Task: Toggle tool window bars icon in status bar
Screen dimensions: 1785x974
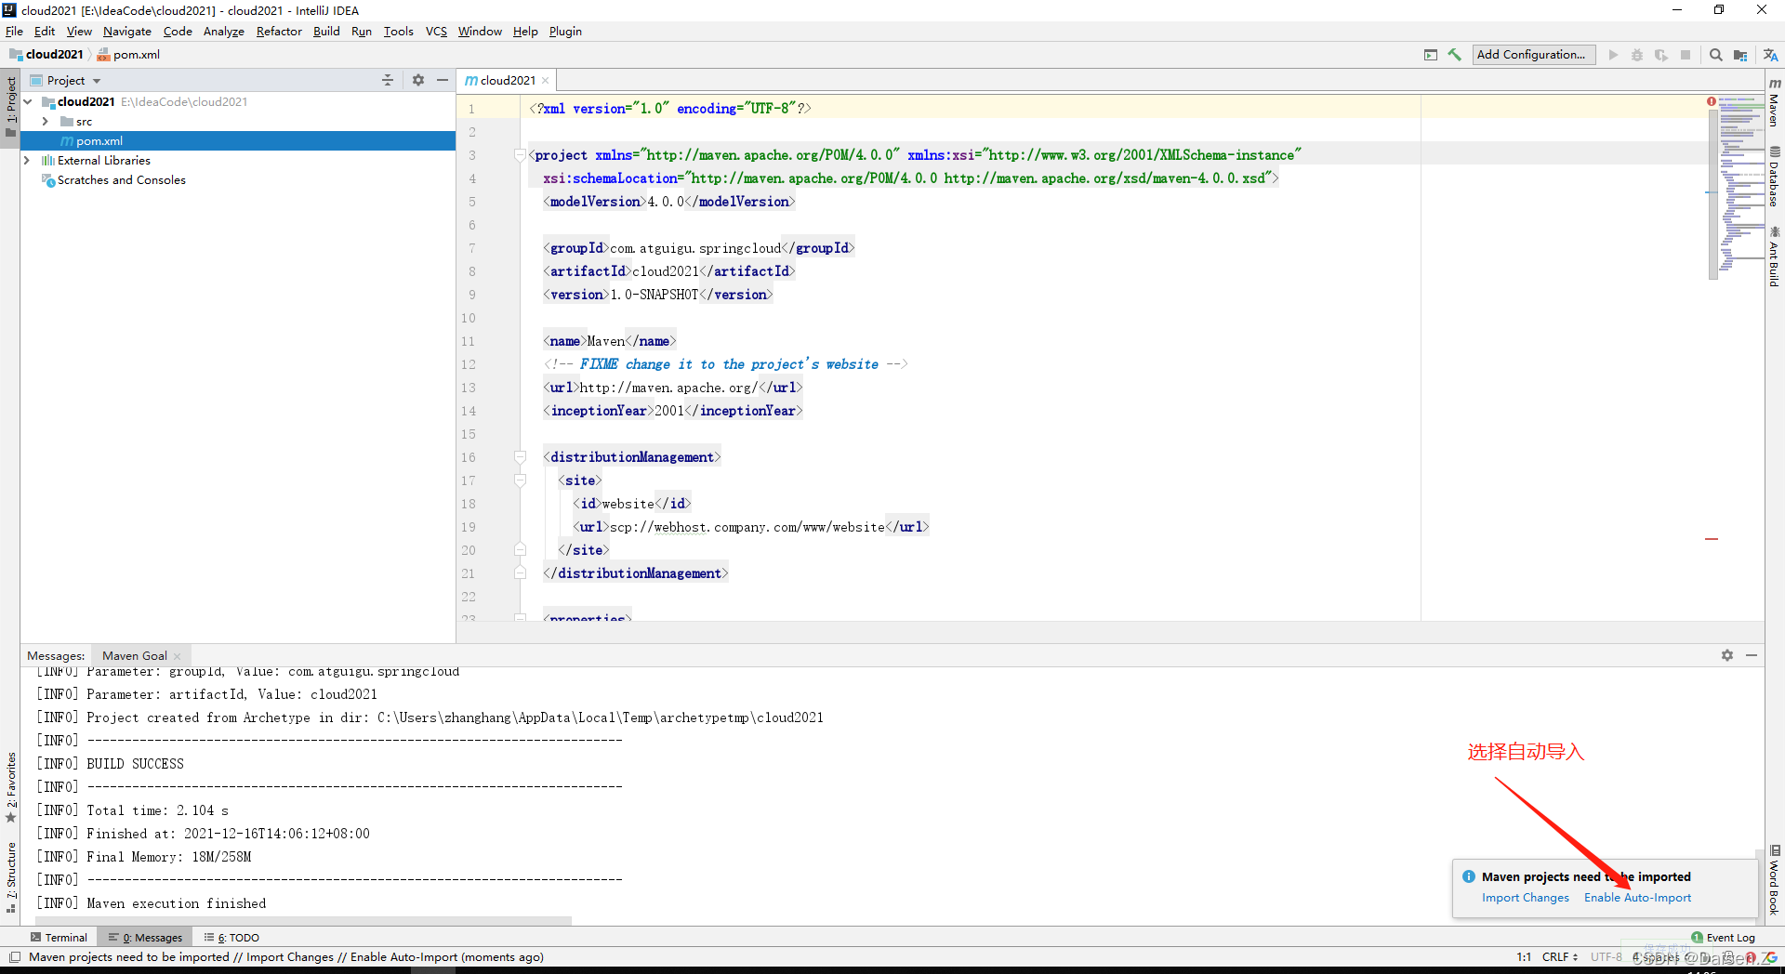Action: [14, 956]
